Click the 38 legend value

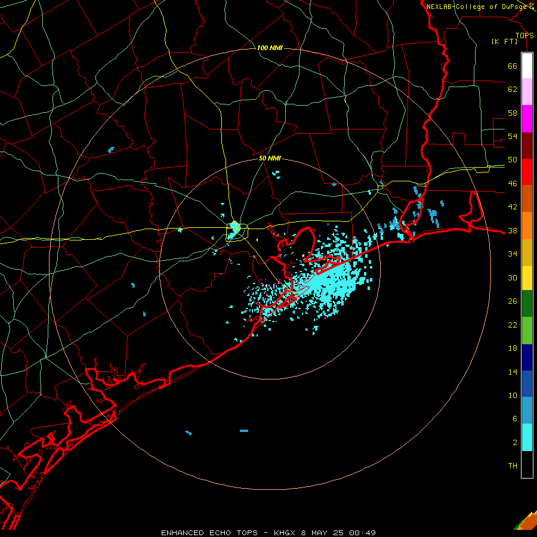point(513,230)
